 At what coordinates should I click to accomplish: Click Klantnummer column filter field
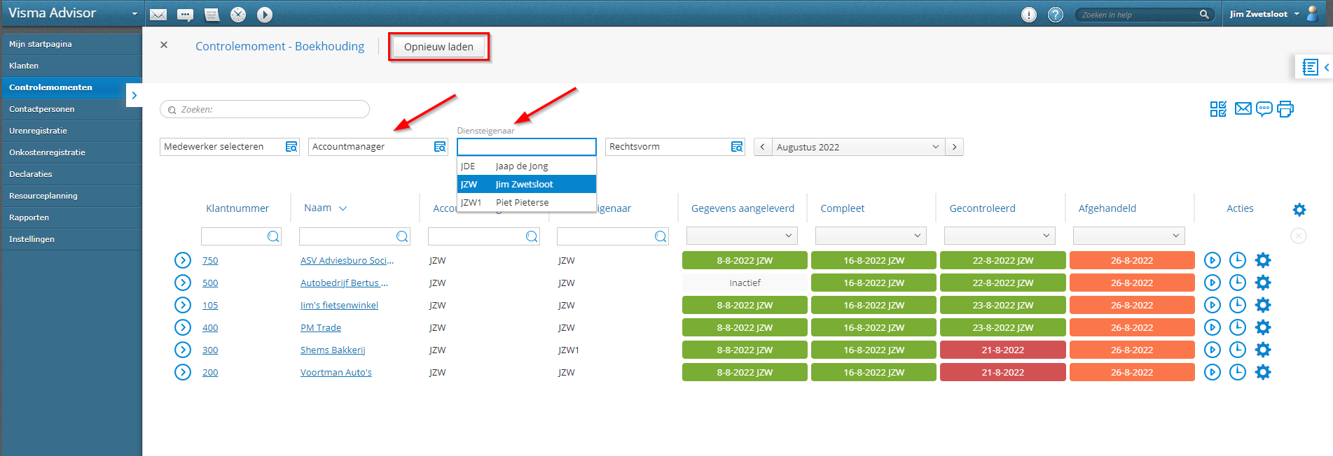(241, 236)
